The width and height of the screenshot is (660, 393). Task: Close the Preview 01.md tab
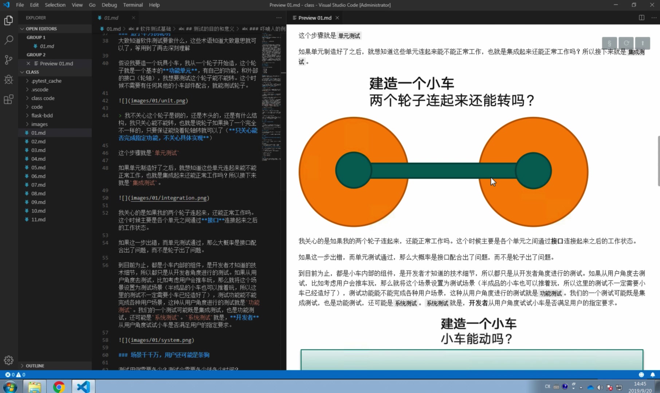[337, 18]
